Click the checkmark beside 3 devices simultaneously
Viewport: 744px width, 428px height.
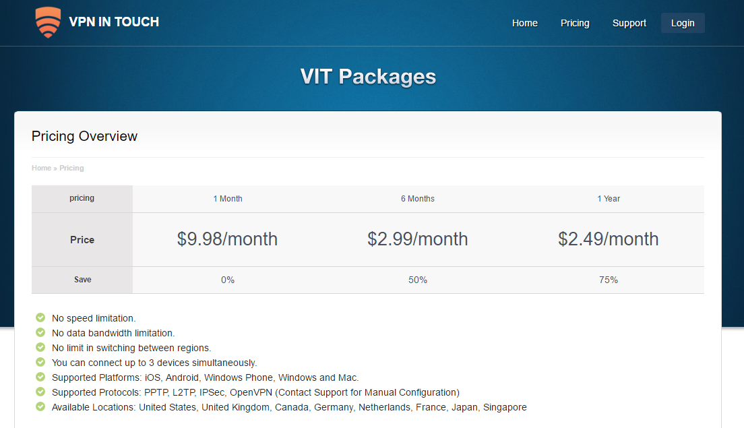[x=40, y=362]
